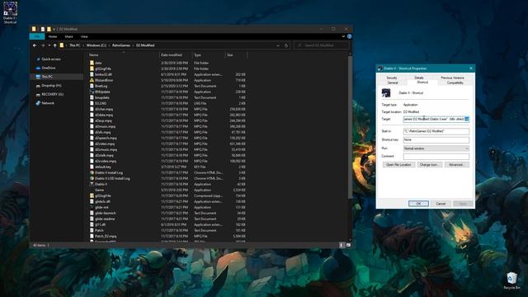Switch to details view icon in status bar

(341, 245)
